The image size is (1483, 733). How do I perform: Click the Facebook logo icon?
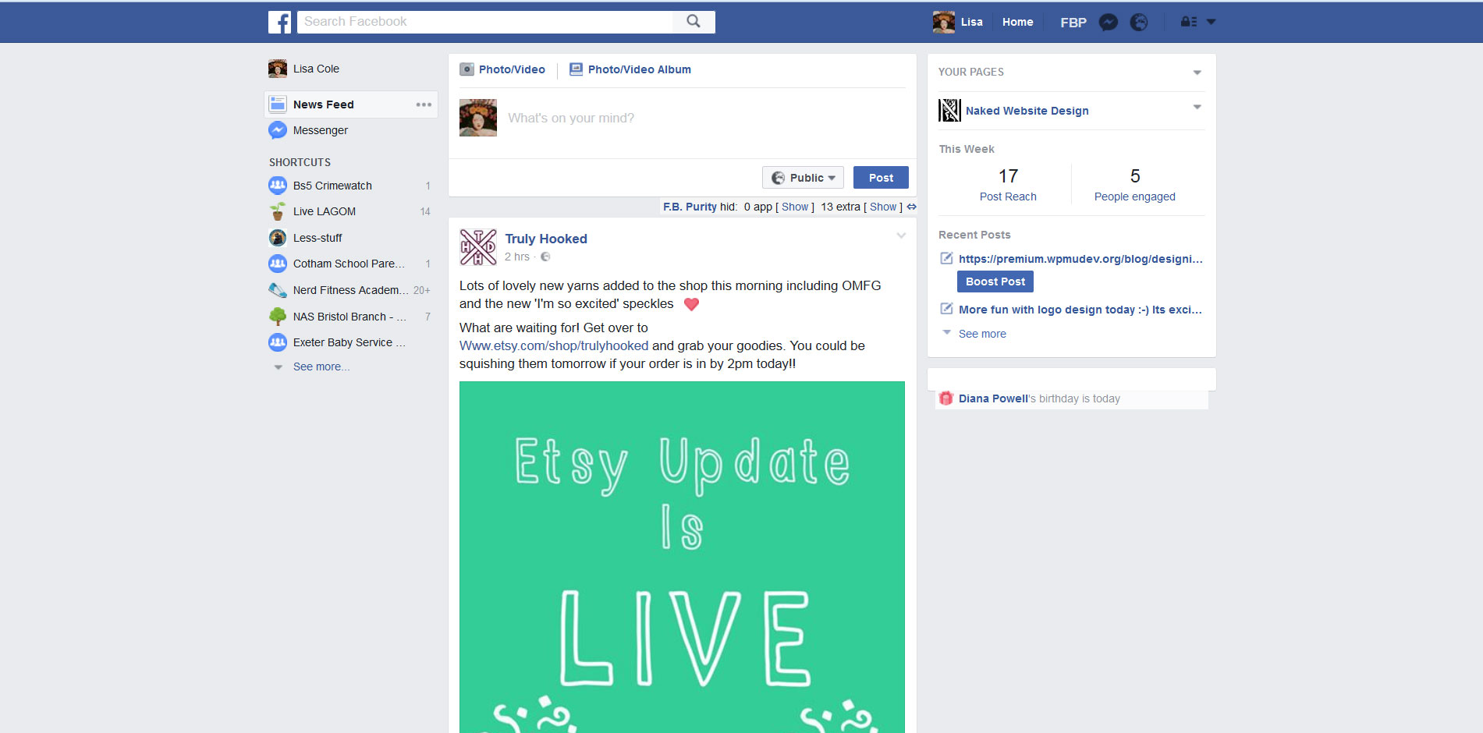coord(279,22)
